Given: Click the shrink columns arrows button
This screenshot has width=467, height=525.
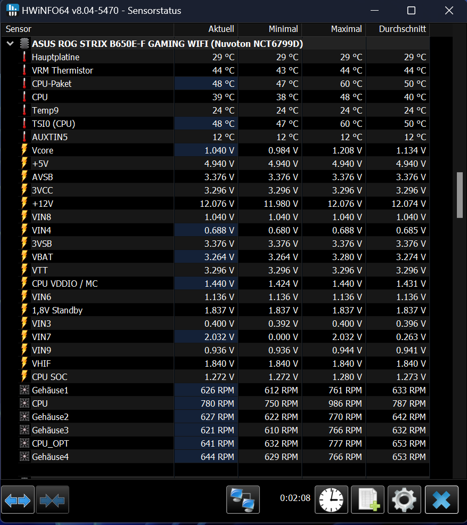Looking at the screenshot, I should 52,500.
